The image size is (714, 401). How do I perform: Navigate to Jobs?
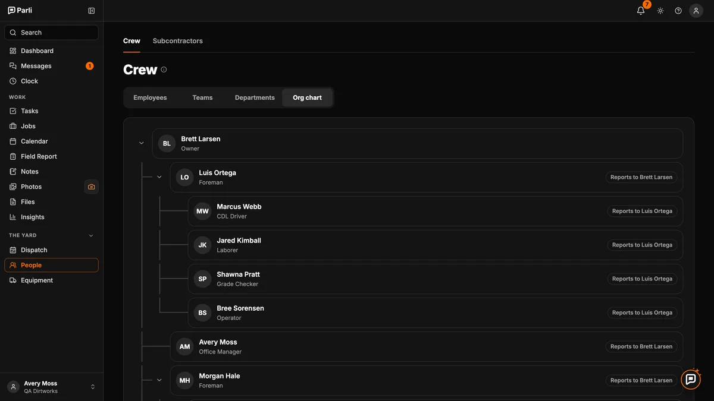tap(51, 126)
